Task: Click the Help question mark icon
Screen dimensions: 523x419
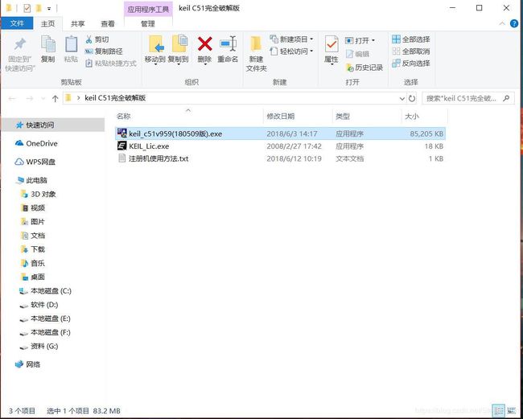Action: coord(514,23)
